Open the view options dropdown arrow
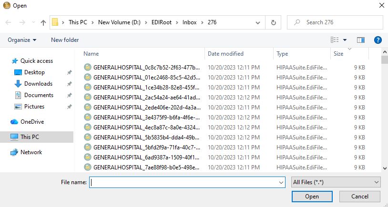This screenshot has height=207, width=388. coord(345,40)
